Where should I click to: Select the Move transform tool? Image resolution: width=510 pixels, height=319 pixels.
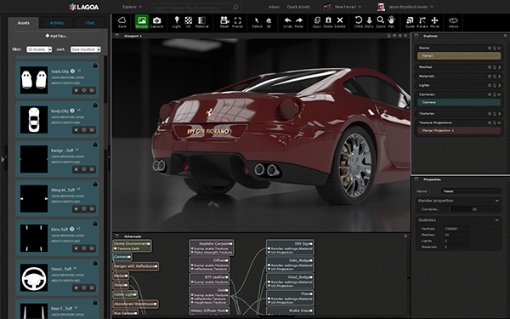(434, 22)
